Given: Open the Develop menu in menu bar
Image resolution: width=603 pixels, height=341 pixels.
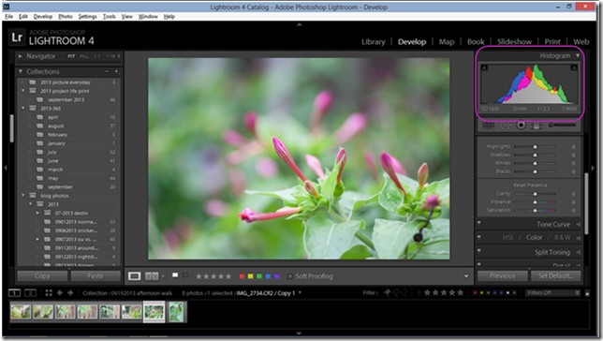Looking at the screenshot, I should 43,17.
